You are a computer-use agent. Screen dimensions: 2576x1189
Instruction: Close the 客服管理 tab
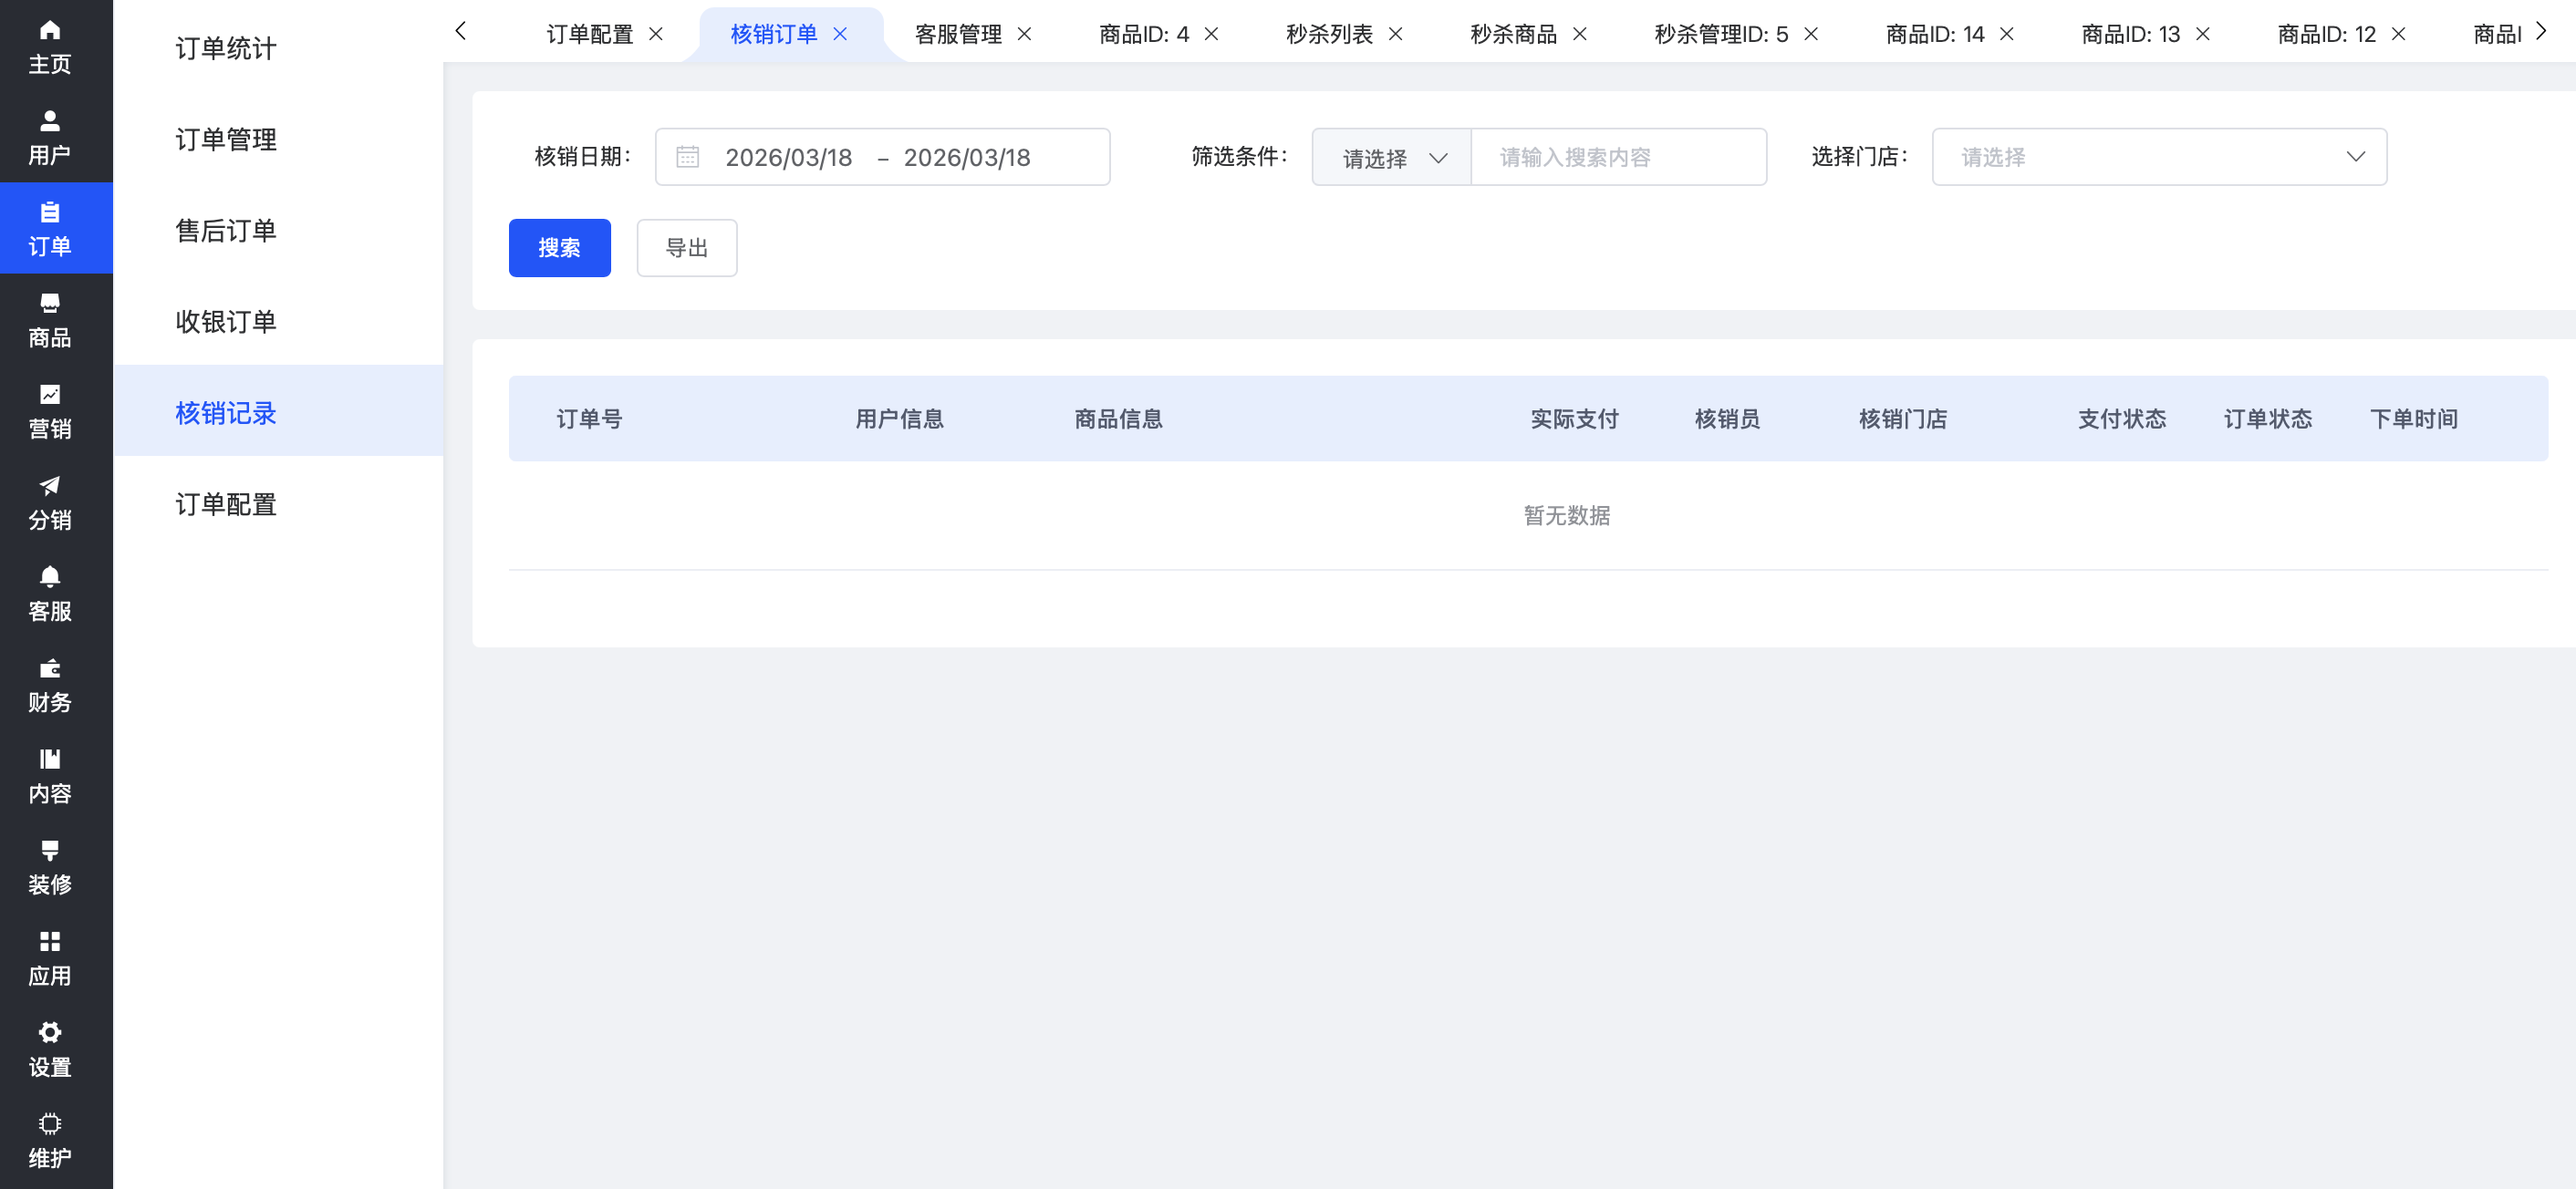tap(1024, 34)
